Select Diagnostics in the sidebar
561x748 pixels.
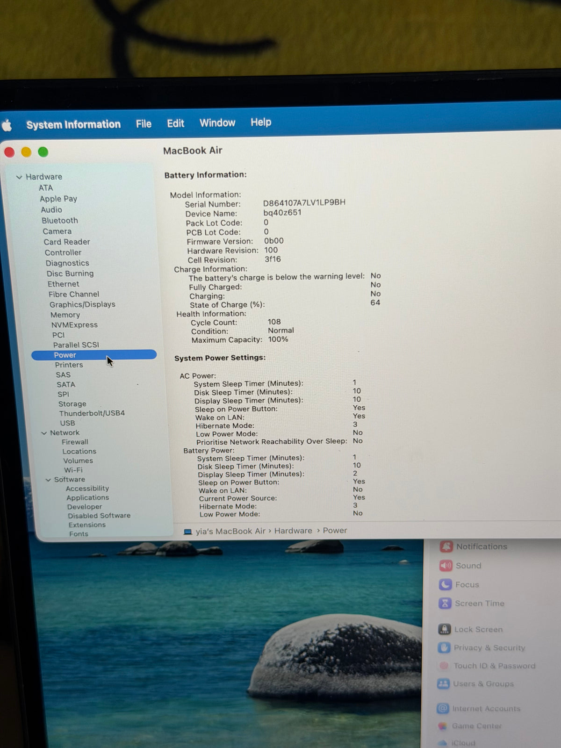click(x=67, y=263)
